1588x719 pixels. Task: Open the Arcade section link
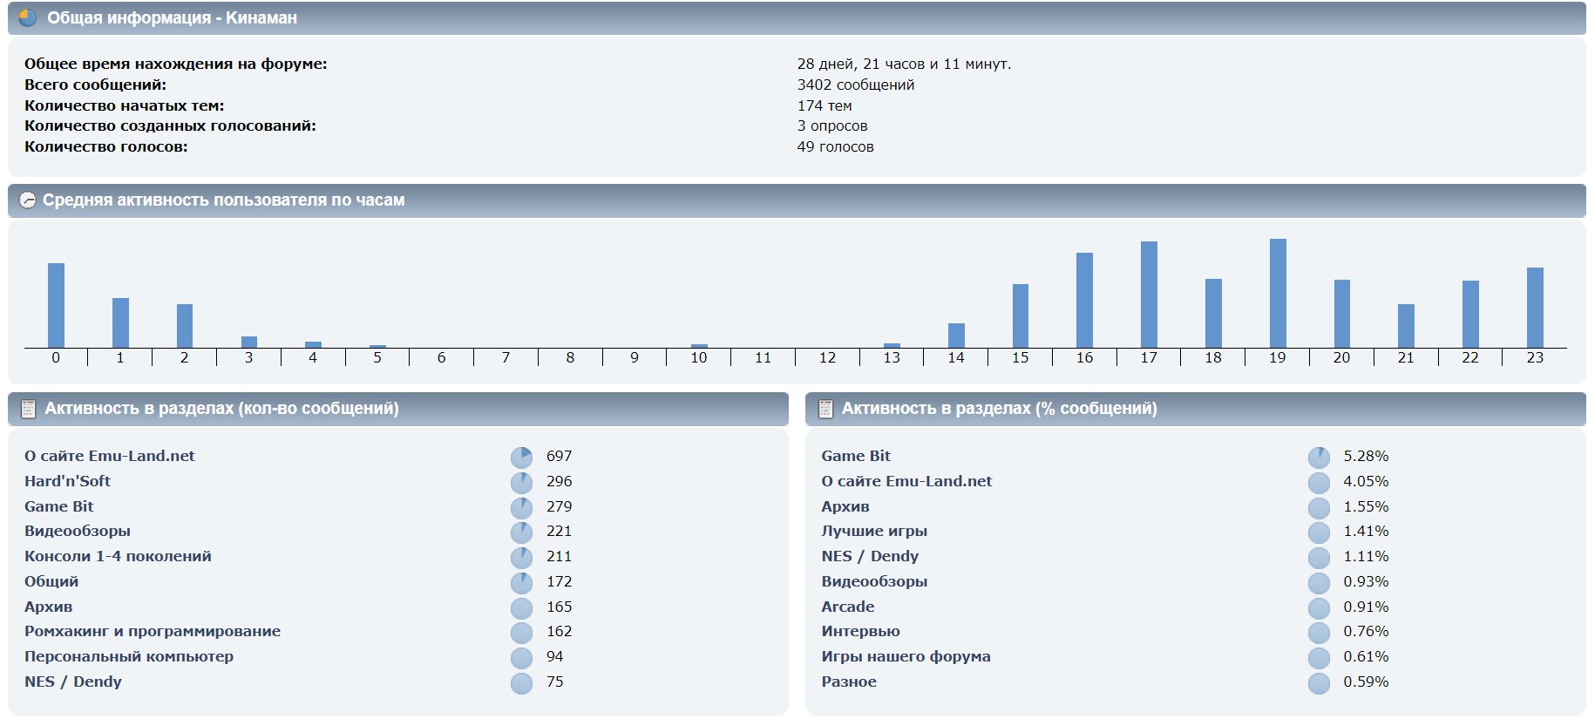tap(847, 607)
